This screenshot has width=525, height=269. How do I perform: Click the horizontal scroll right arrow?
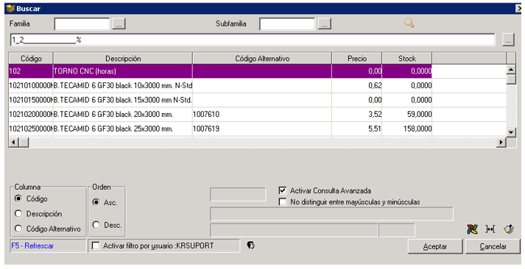pyautogui.click(x=501, y=143)
